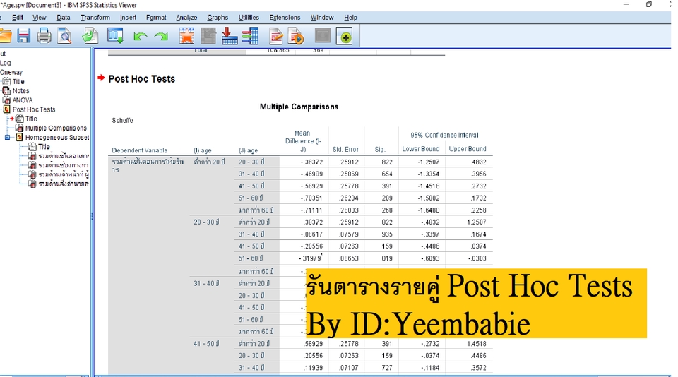
Task: Click the green Redo arrow
Action: click(161, 36)
